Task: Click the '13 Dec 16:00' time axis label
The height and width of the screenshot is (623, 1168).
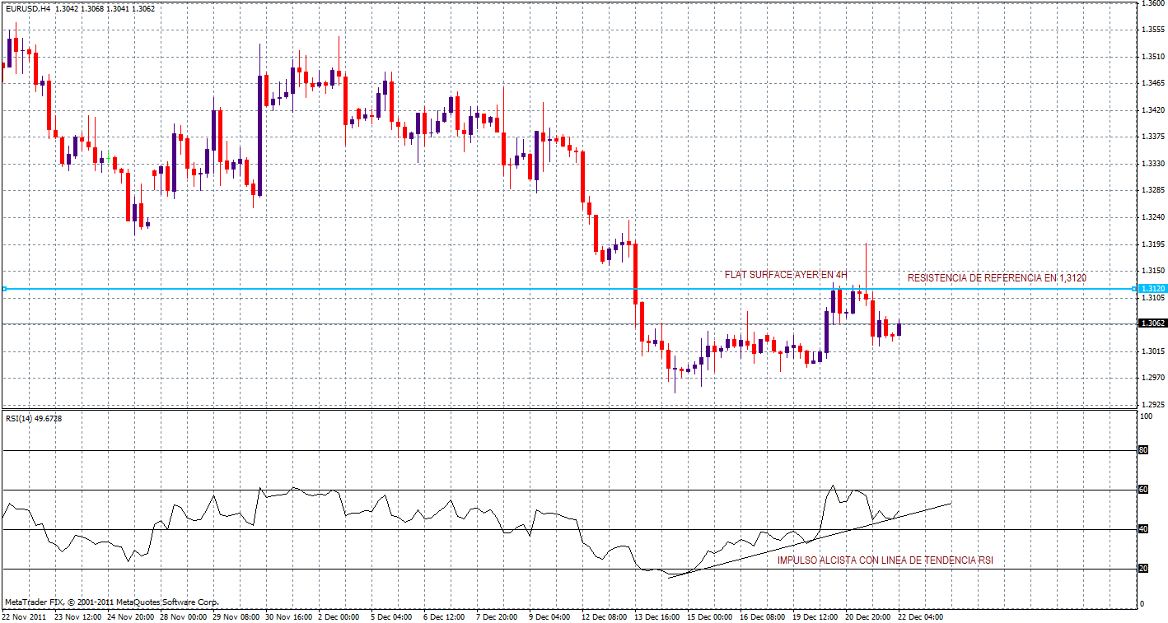Action: click(656, 616)
